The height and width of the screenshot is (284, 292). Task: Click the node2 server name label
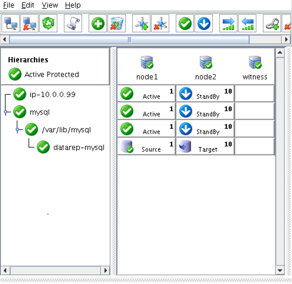click(206, 77)
